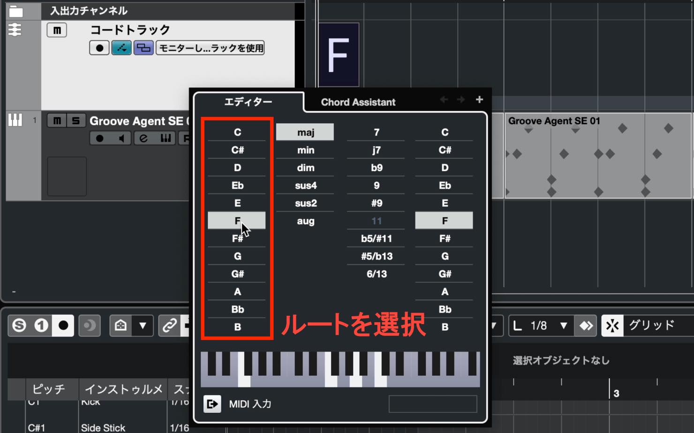The width and height of the screenshot is (694, 433).
Task: Select the Side Stick drum row
Action: [103, 427]
